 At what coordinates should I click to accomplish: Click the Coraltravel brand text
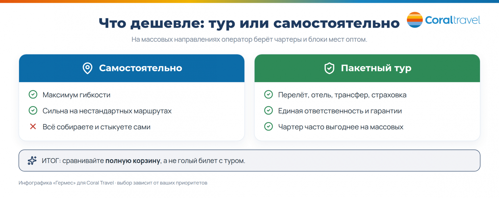click(453, 20)
